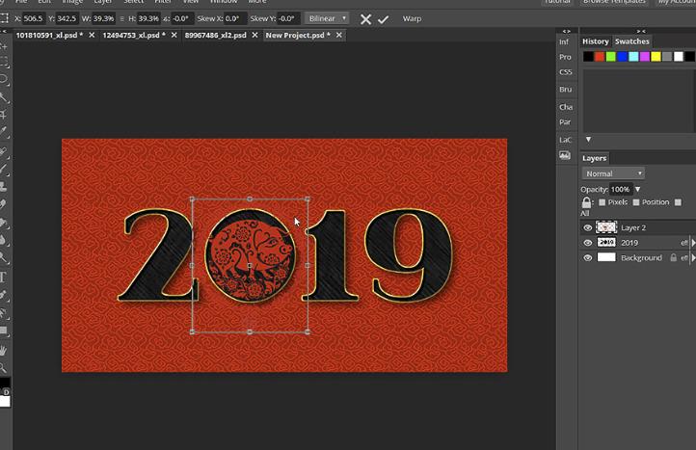This screenshot has height=450, width=696.
Task: Select the Layers tab
Action: coord(594,158)
